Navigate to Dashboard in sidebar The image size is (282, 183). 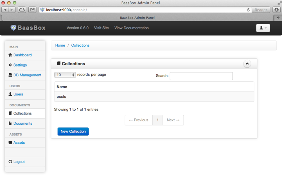[22, 55]
